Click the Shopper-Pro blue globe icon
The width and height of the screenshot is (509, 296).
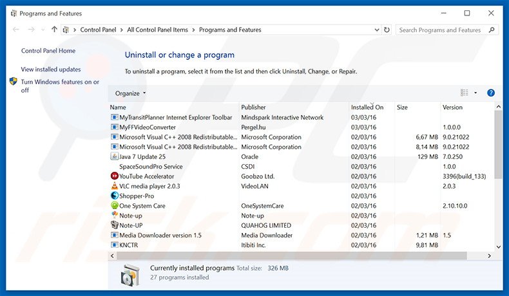click(x=114, y=196)
